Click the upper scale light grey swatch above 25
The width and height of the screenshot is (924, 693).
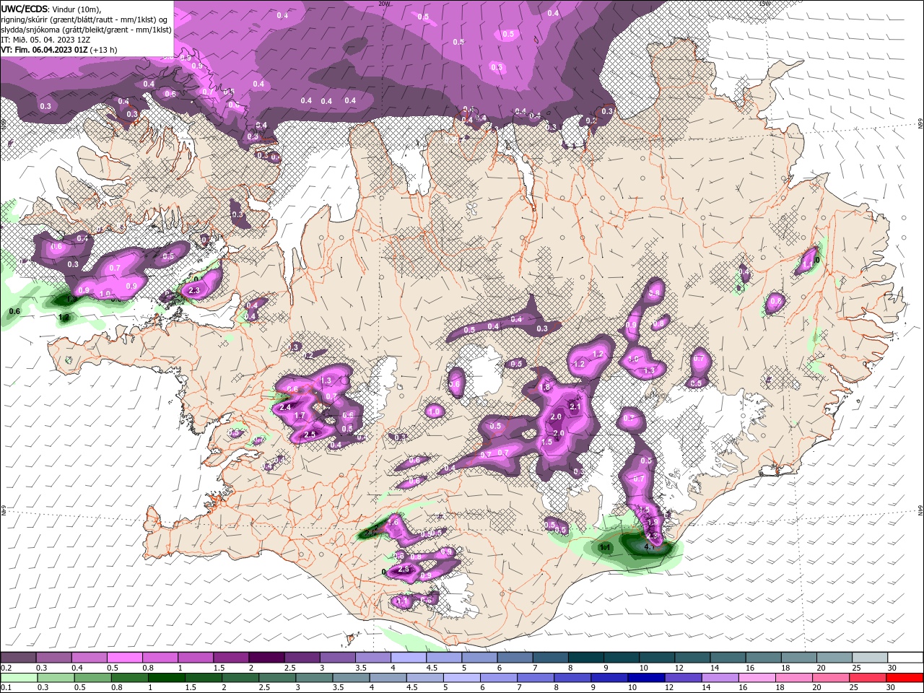pos(871,658)
